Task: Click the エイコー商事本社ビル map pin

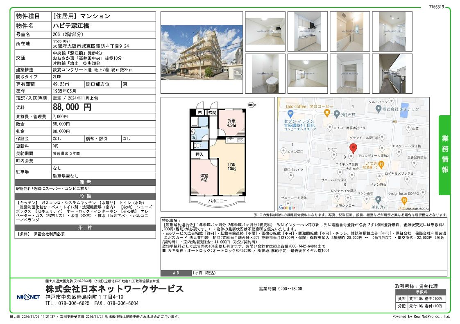Action: (x=330, y=128)
